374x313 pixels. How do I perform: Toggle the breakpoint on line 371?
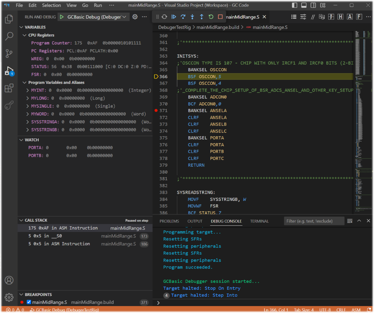(x=156, y=110)
